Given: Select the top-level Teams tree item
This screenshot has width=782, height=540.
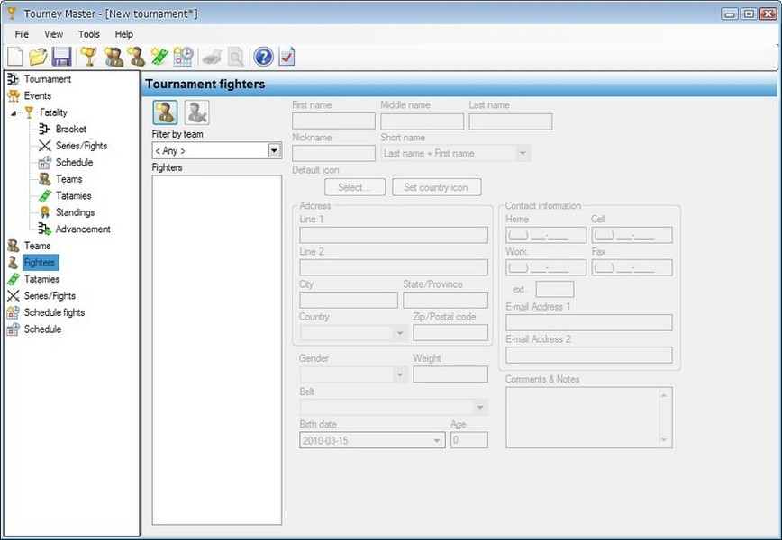Looking at the screenshot, I should tap(37, 246).
